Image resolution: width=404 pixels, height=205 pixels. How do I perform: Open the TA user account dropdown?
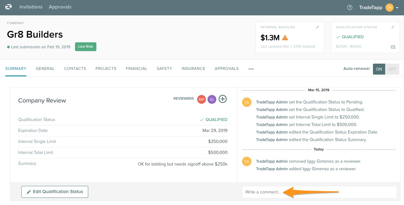(392, 8)
